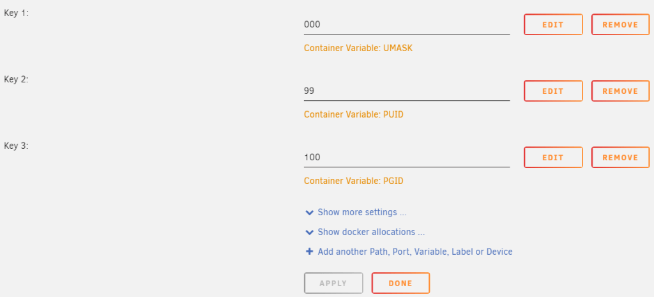654x297 pixels.
Task: Expand the Show docker allocations section
Action: tap(371, 232)
